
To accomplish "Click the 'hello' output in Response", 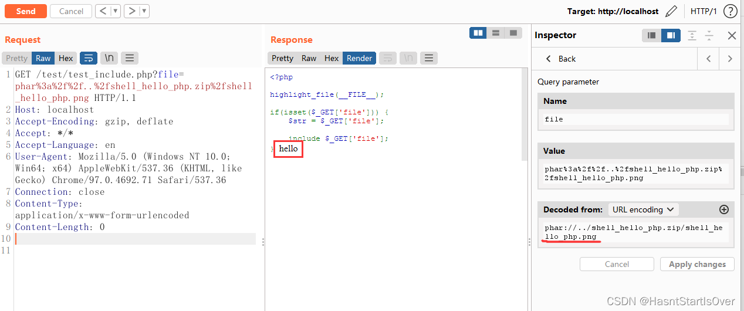I will tap(288, 149).
